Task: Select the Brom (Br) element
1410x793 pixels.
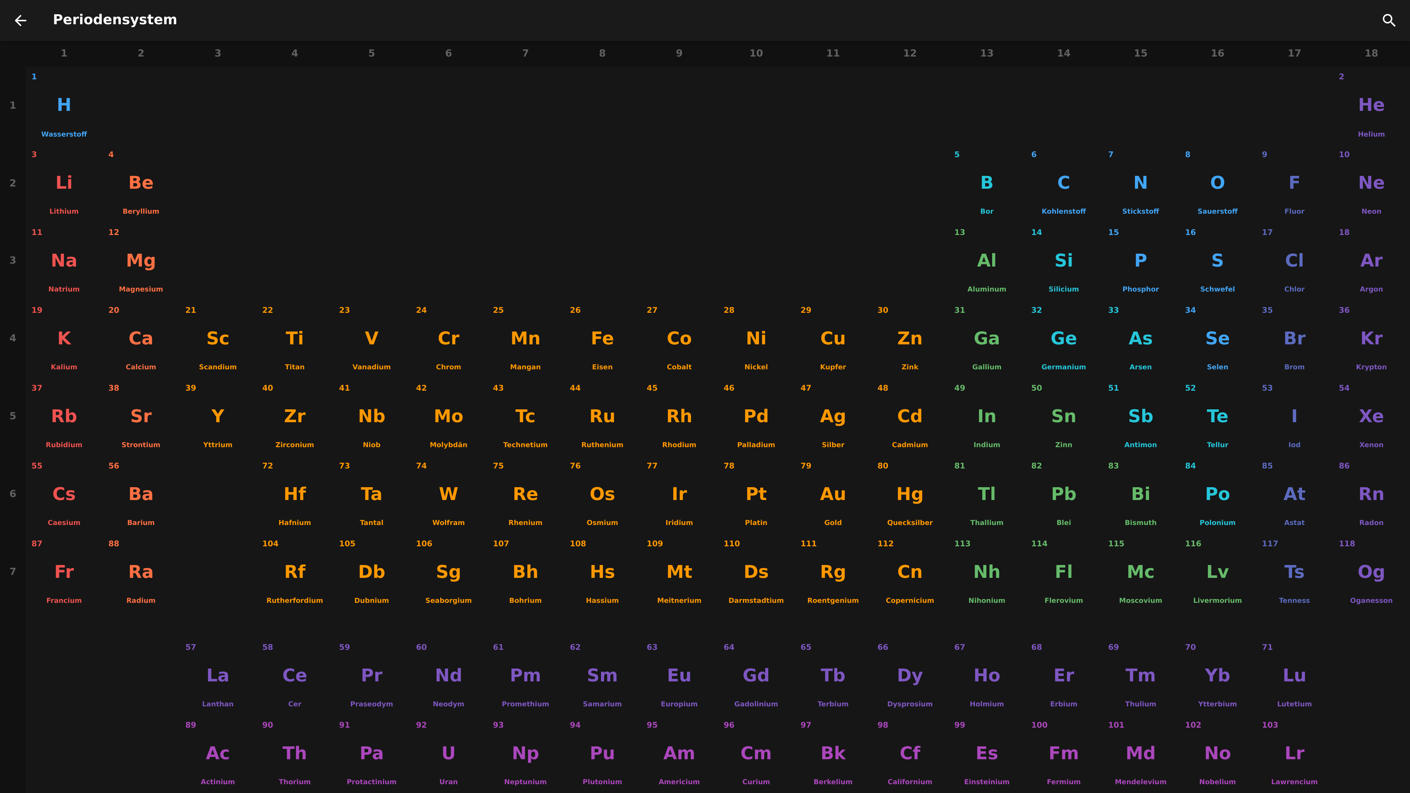Action: pyautogui.click(x=1294, y=338)
